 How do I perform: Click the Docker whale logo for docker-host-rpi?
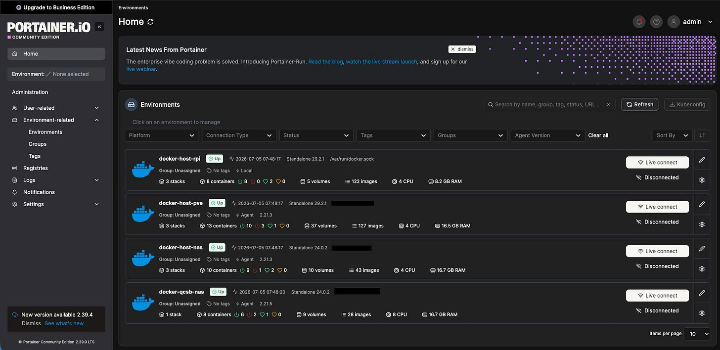click(x=143, y=169)
